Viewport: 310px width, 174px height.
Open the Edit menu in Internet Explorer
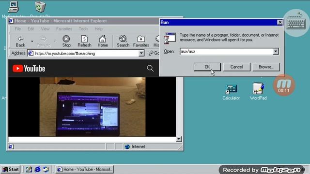(31, 29)
